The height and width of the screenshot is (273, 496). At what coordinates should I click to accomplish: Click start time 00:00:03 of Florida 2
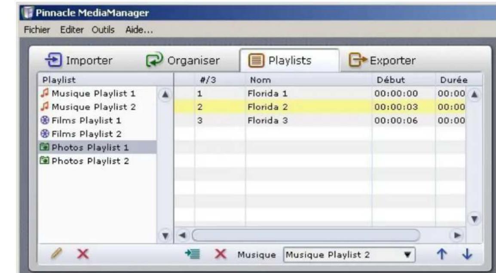tap(396, 107)
